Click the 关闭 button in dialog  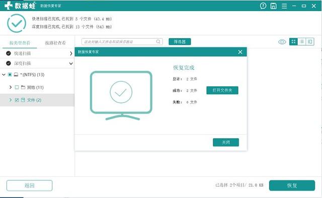coord(226,142)
